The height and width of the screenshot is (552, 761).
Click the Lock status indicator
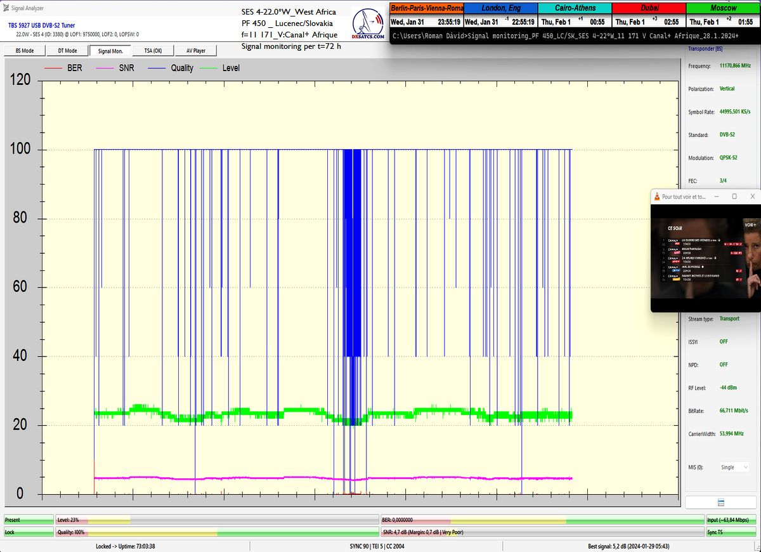(29, 532)
